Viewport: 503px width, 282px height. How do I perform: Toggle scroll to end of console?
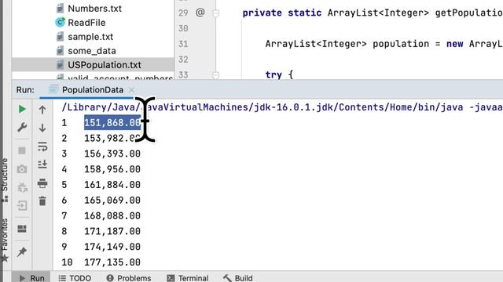pos(42,164)
